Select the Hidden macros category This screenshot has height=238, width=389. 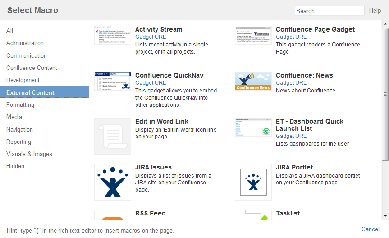point(15,166)
